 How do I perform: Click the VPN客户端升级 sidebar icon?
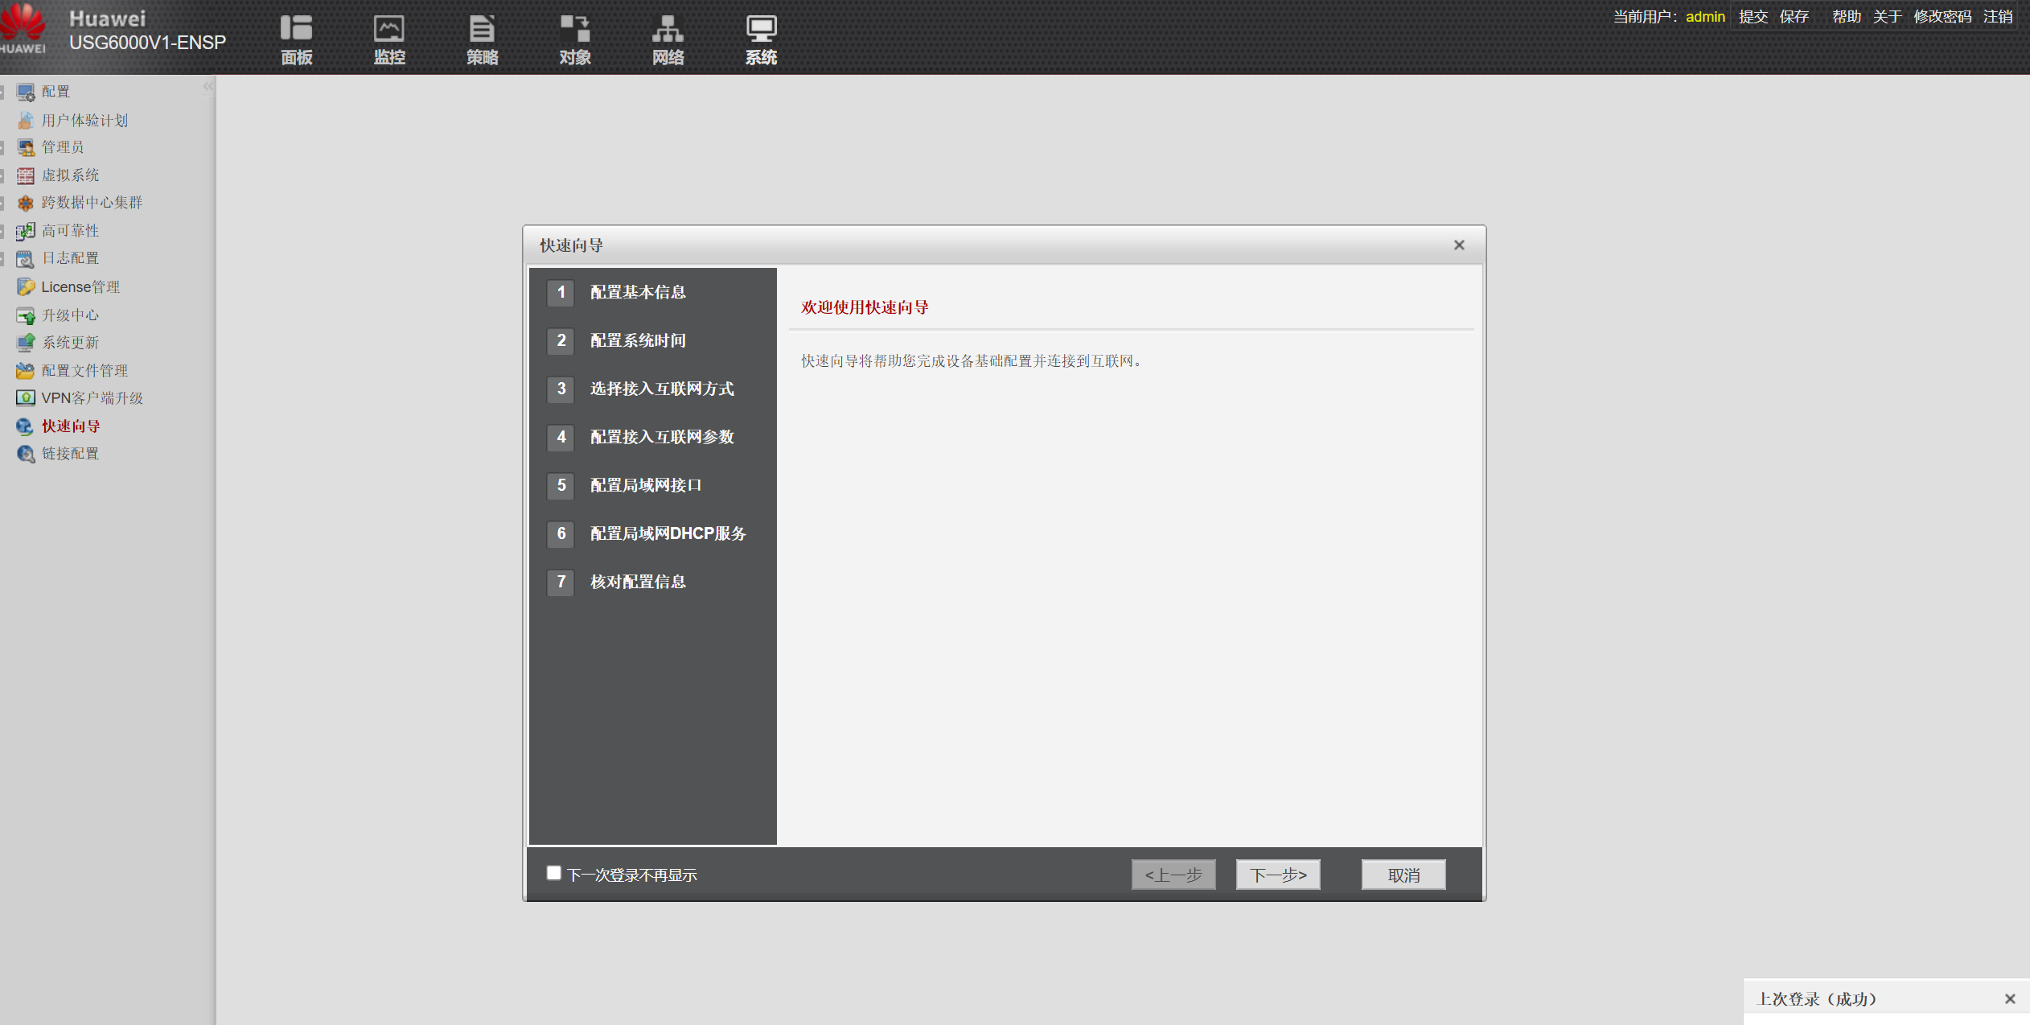[x=26, y=398]
